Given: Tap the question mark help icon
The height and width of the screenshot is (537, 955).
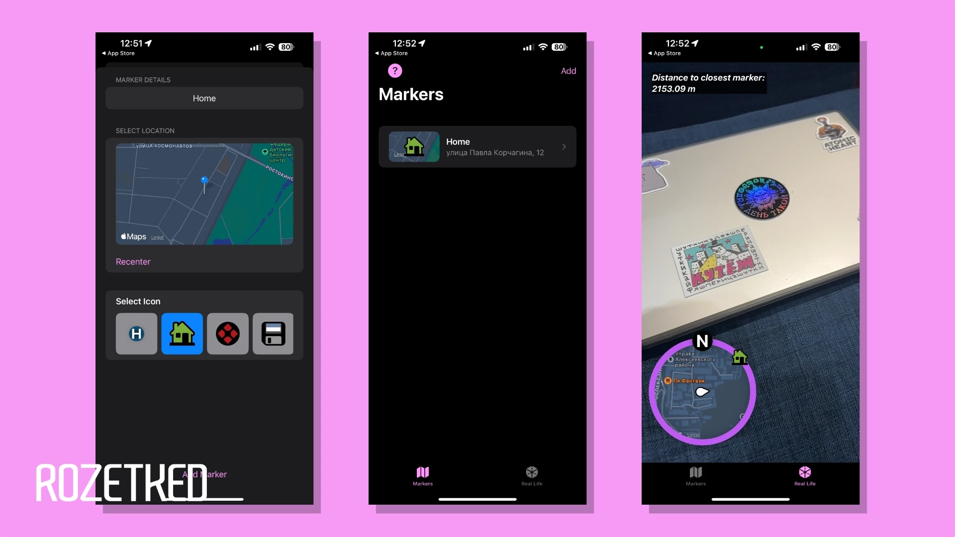Looking at the screenshot, I should [395, 70].
